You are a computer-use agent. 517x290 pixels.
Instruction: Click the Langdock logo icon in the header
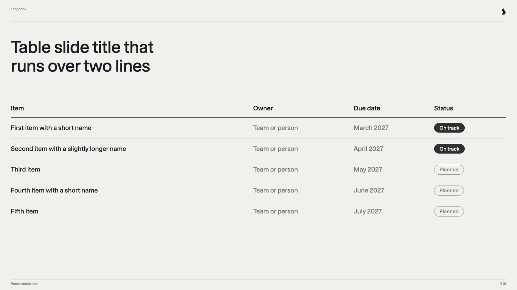(503, 12)
